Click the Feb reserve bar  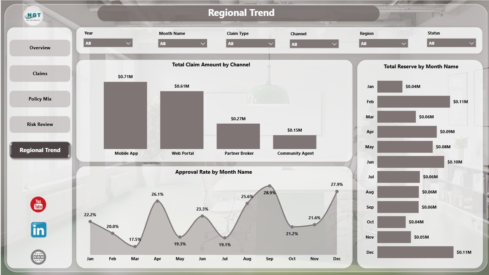click(413, 102)
